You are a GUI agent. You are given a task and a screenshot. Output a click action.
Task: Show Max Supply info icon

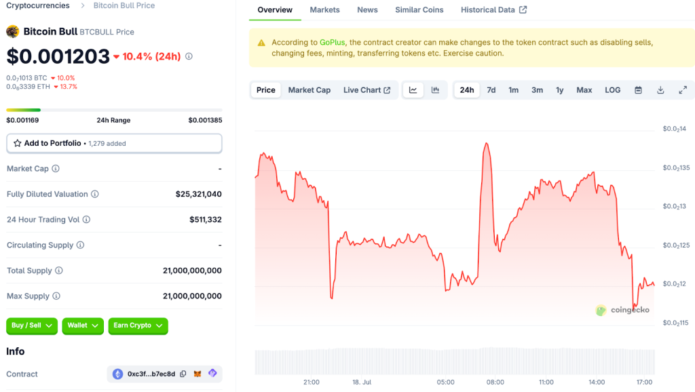coord(56,296)
